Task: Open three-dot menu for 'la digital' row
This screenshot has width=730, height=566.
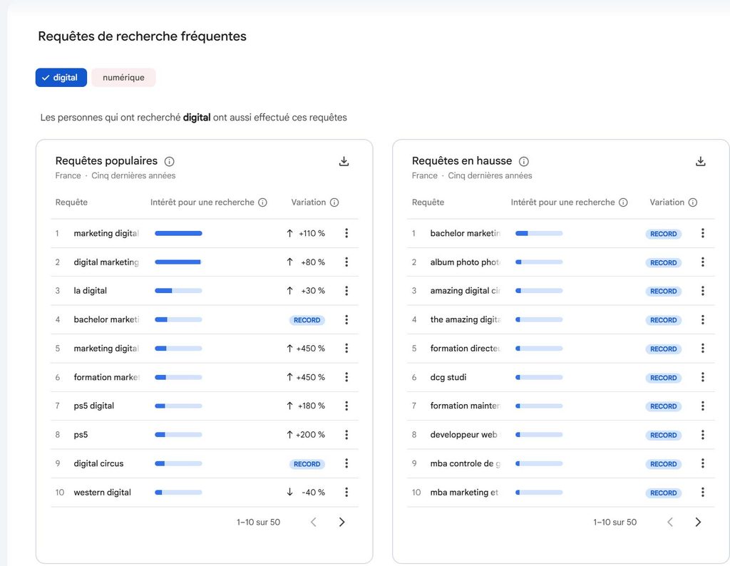Action: [346, 291]
